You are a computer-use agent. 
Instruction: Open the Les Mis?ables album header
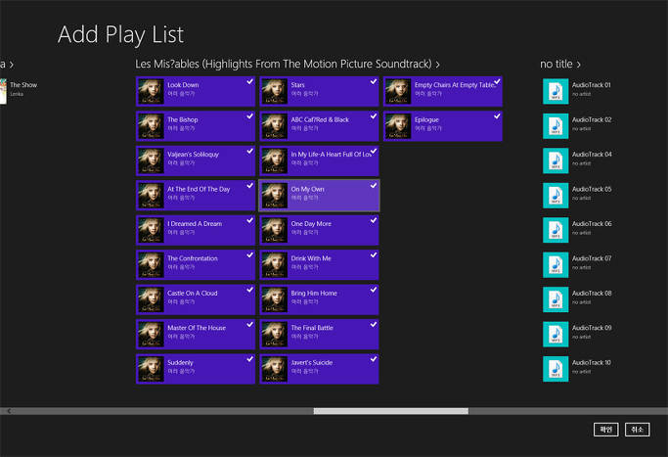tap(284, 64)
